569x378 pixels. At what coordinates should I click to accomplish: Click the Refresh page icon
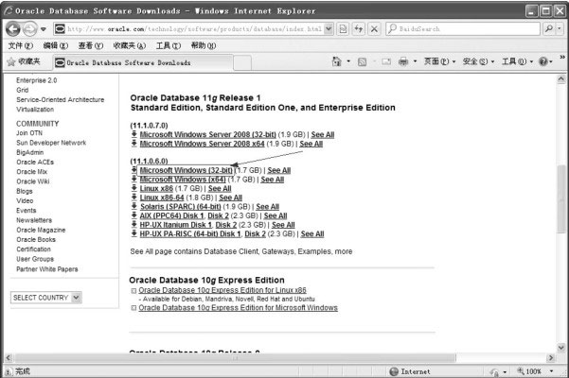tap(359, 28)
